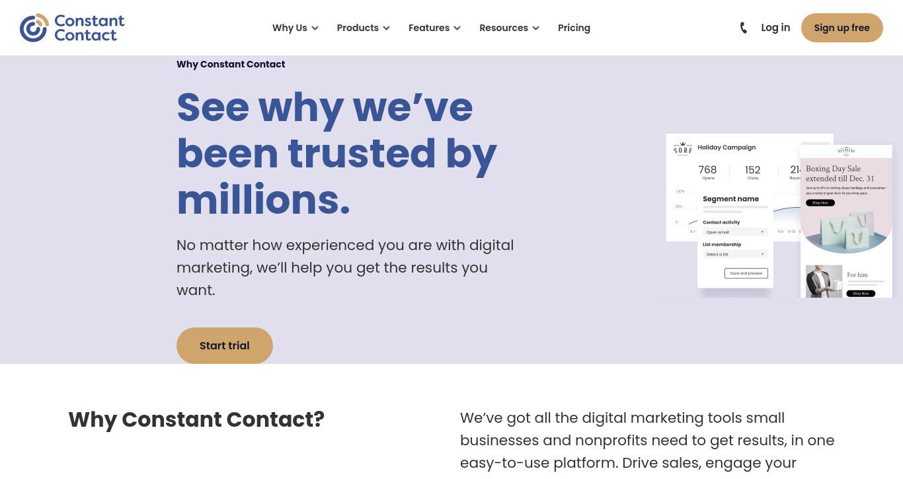The height and width of the screenshot is (479, 903).
Task: Click the Save and preview button in illustration
Action: 746,273
